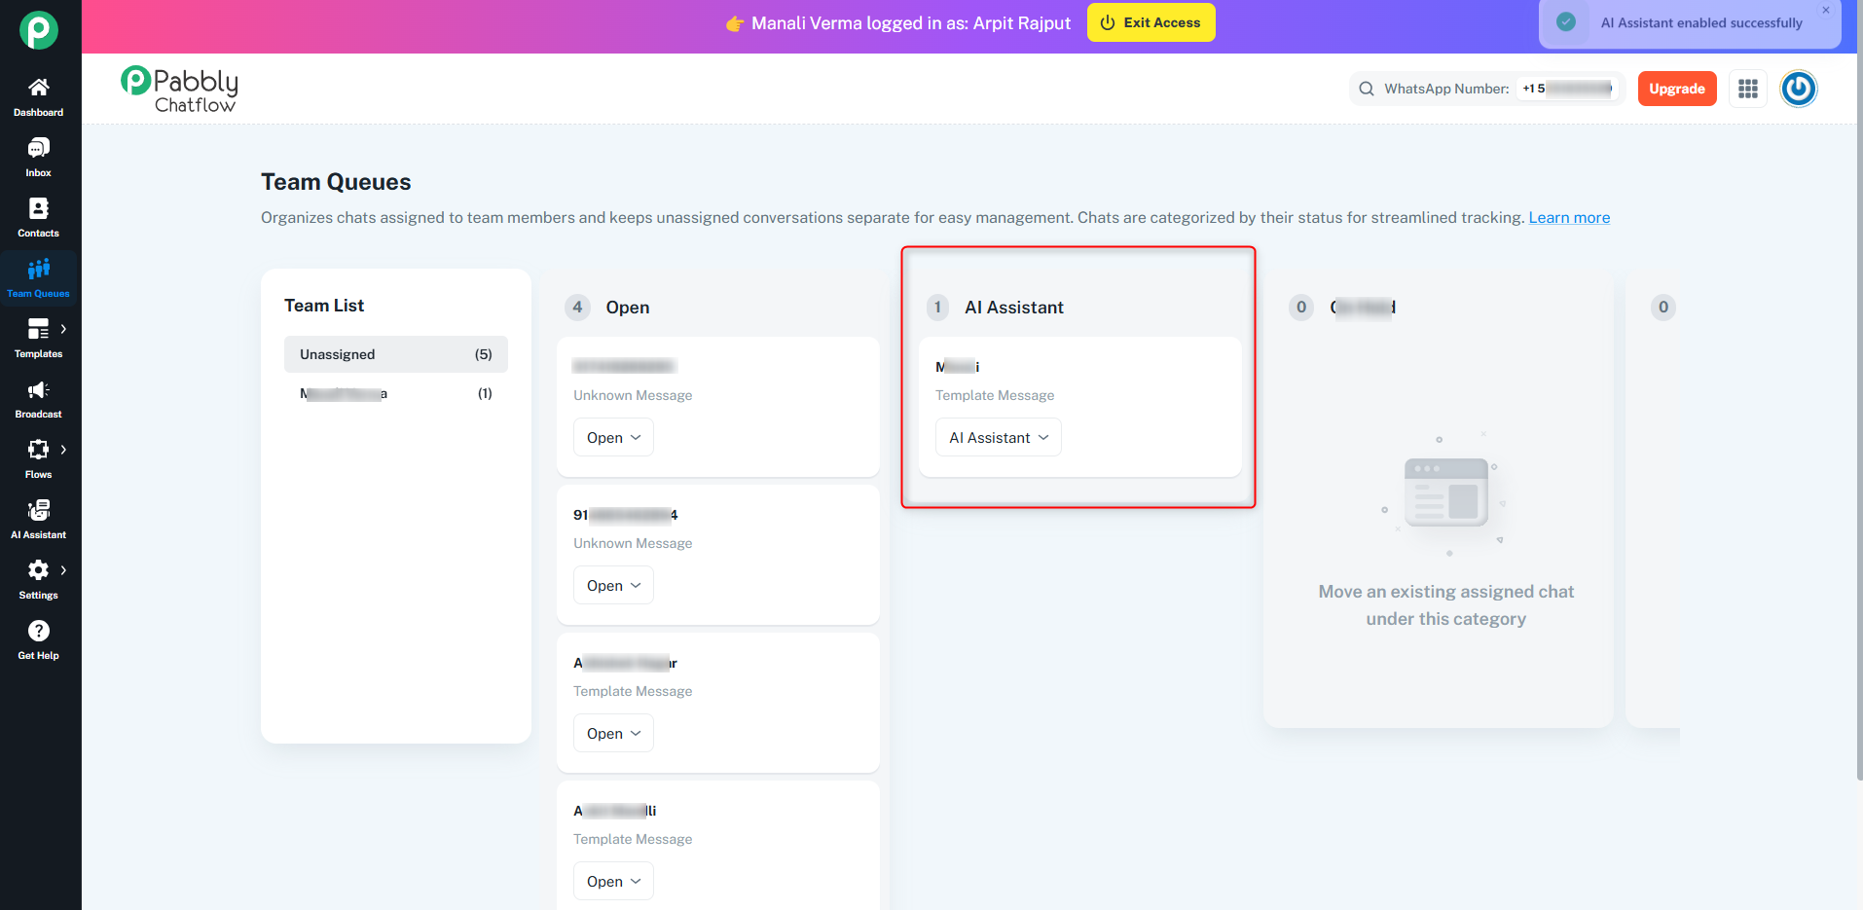The height and width of the screenshot is (910, 1863).
Task: Open status dropdown on first Unknown Message card
Action: pyautogui.click(x=613, y=438)
